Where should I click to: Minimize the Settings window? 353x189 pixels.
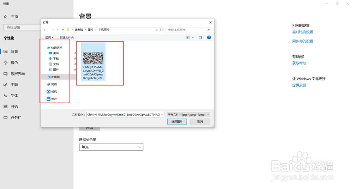[327, 4]
